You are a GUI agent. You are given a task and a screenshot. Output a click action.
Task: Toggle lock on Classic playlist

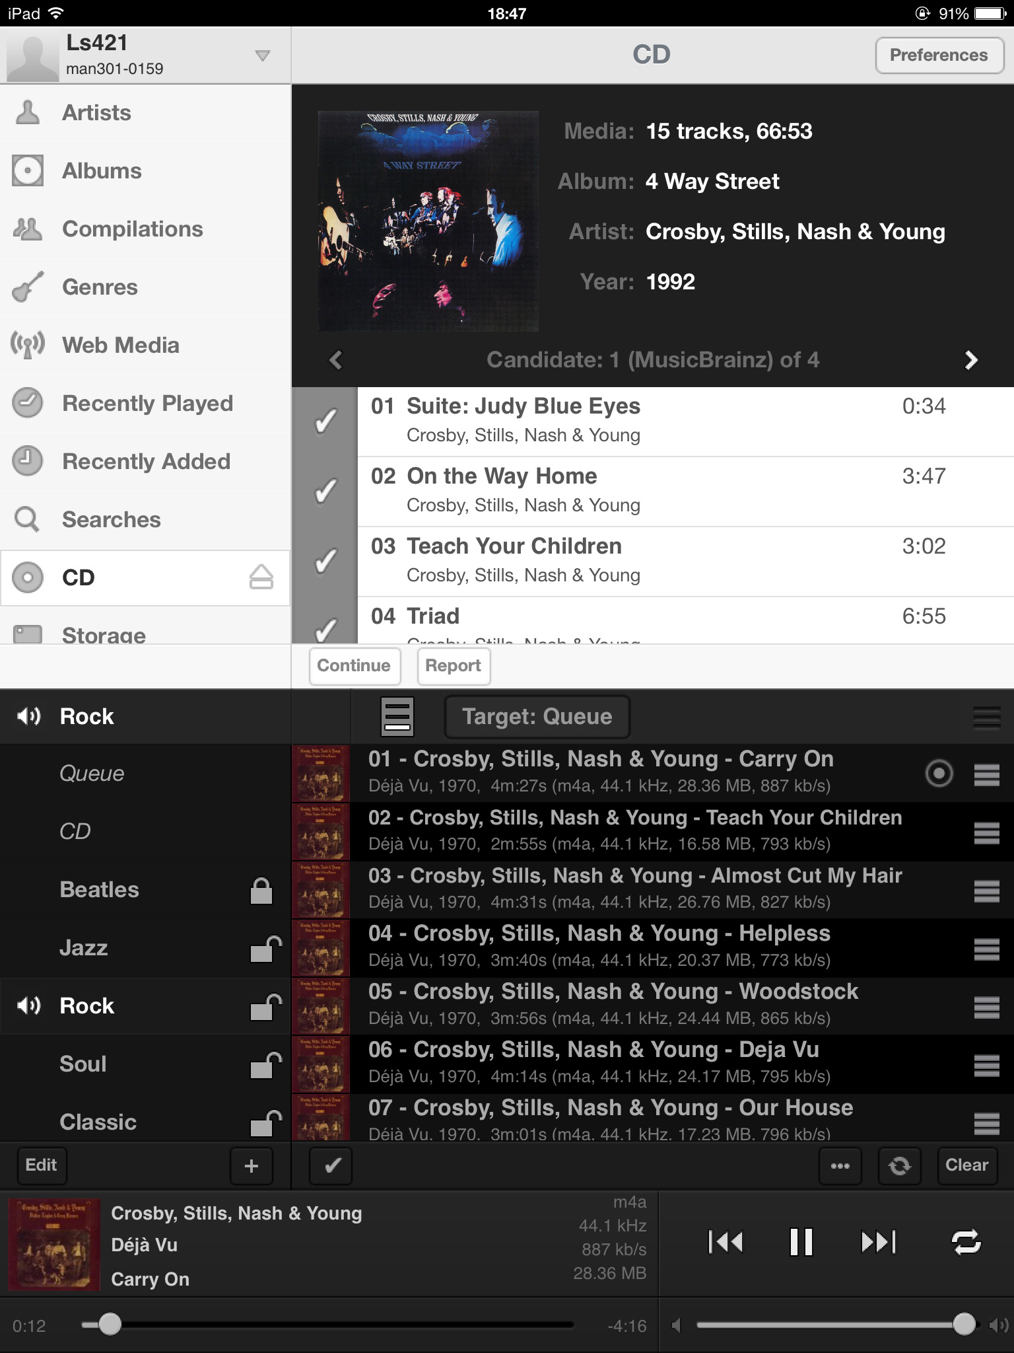265,1123
